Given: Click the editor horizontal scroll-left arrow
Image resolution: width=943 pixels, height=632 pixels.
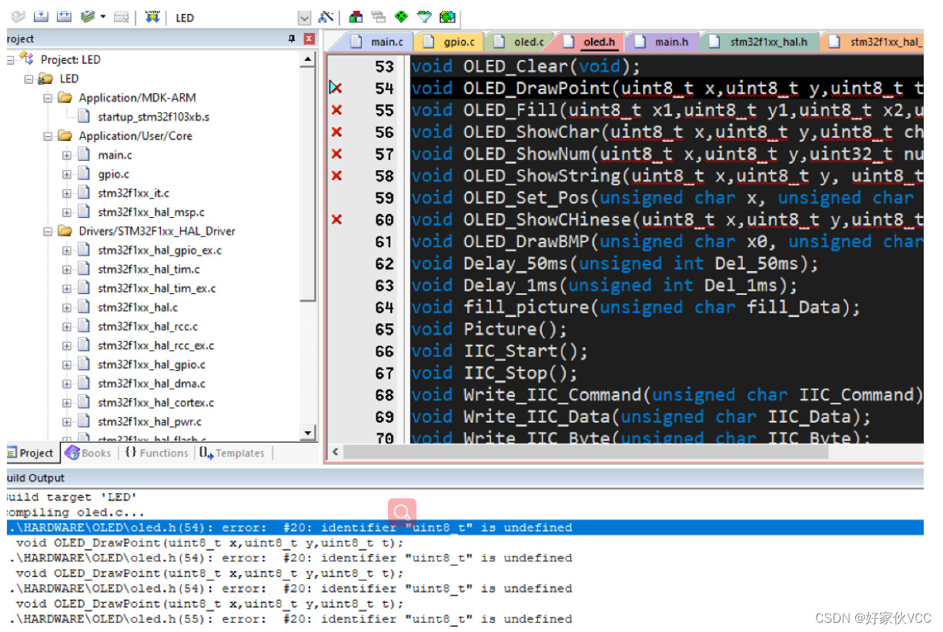Looking at the screenshot, I should 336,451.
